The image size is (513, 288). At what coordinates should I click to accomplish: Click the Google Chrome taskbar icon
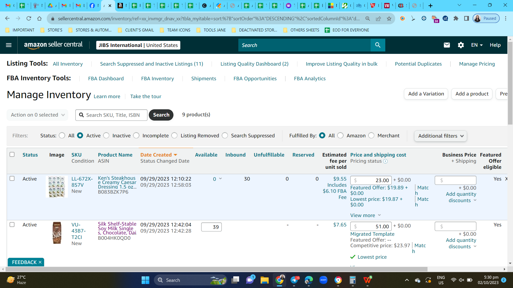coord(279,280)
